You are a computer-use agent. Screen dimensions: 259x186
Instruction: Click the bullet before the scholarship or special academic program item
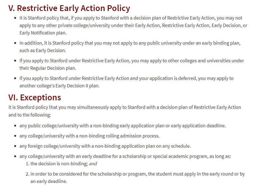point(15,156)
